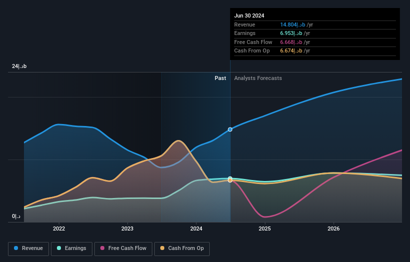
Task: Click the Revenue row label in tooltip
Action: (x=245, y=24)
